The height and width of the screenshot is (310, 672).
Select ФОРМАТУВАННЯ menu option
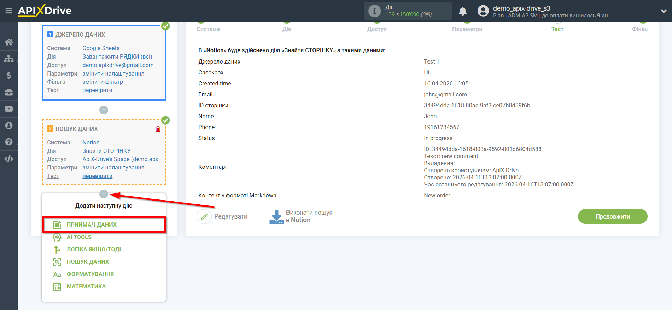(x=90, y=274)
